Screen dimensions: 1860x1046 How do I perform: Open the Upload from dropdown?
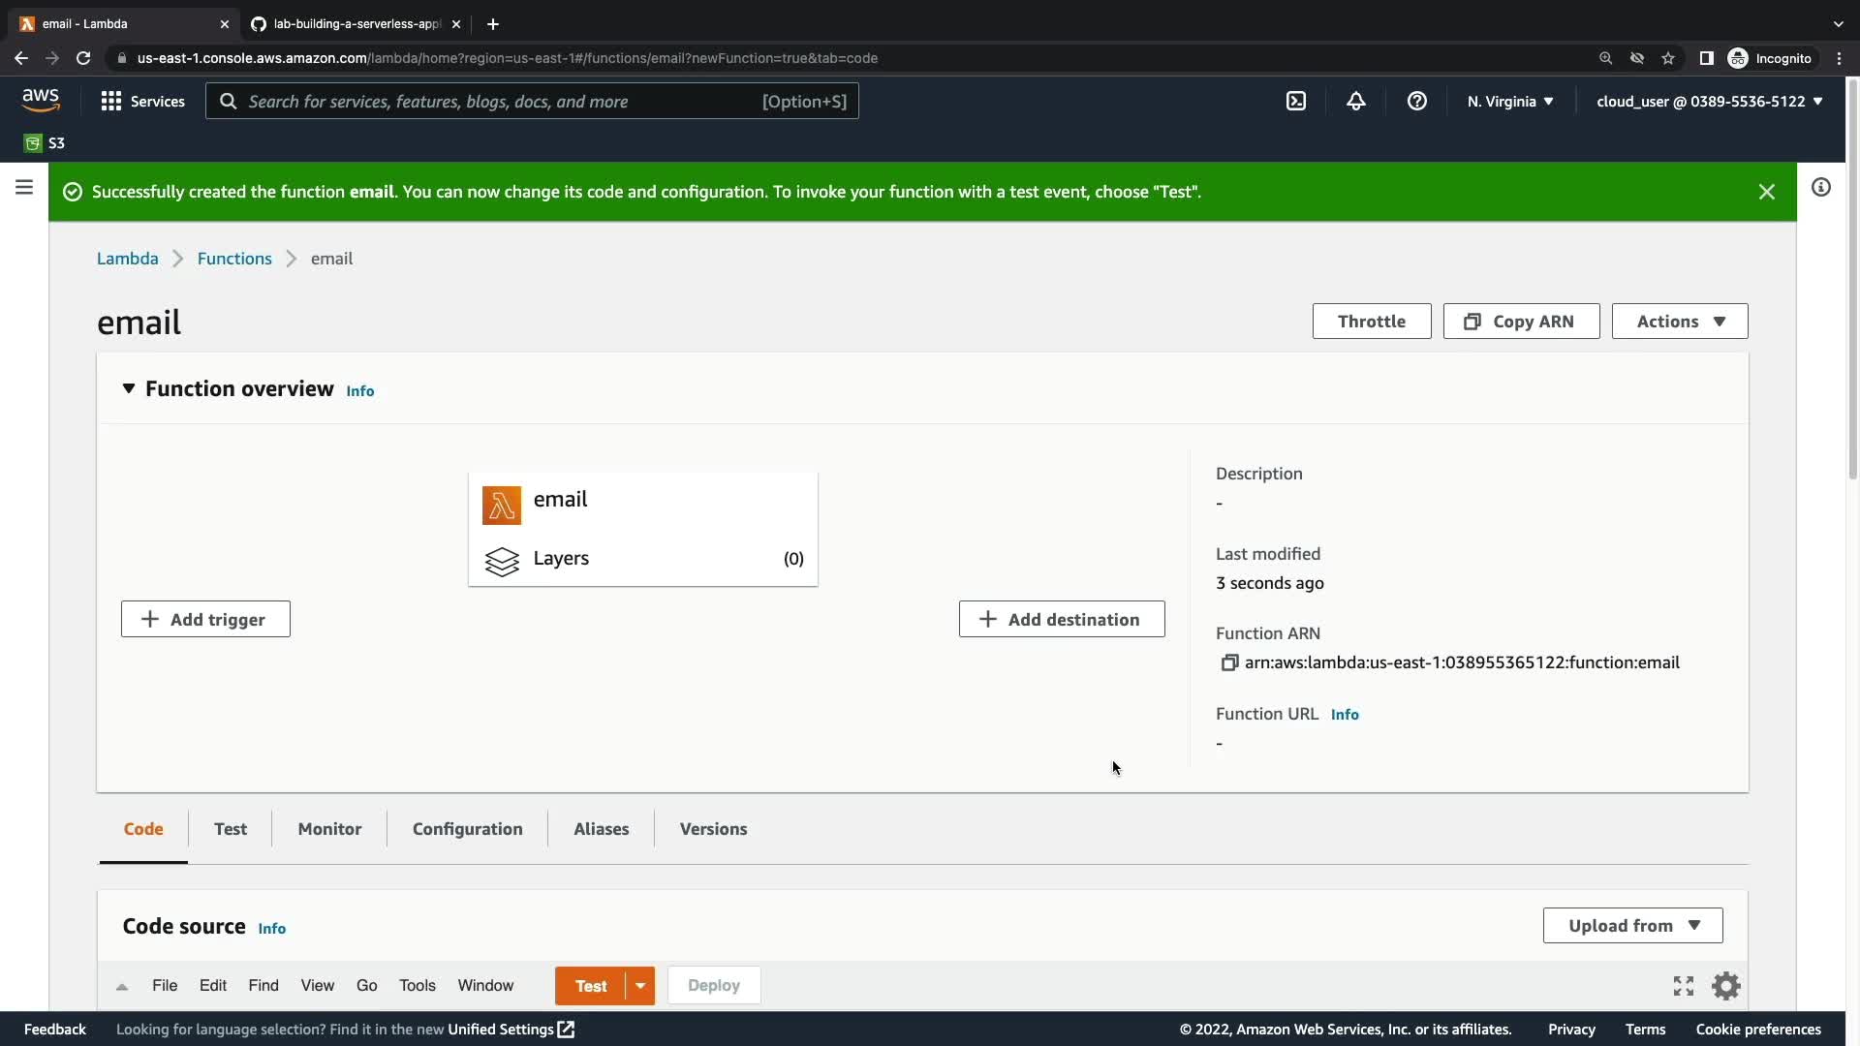coord(1632,926)
